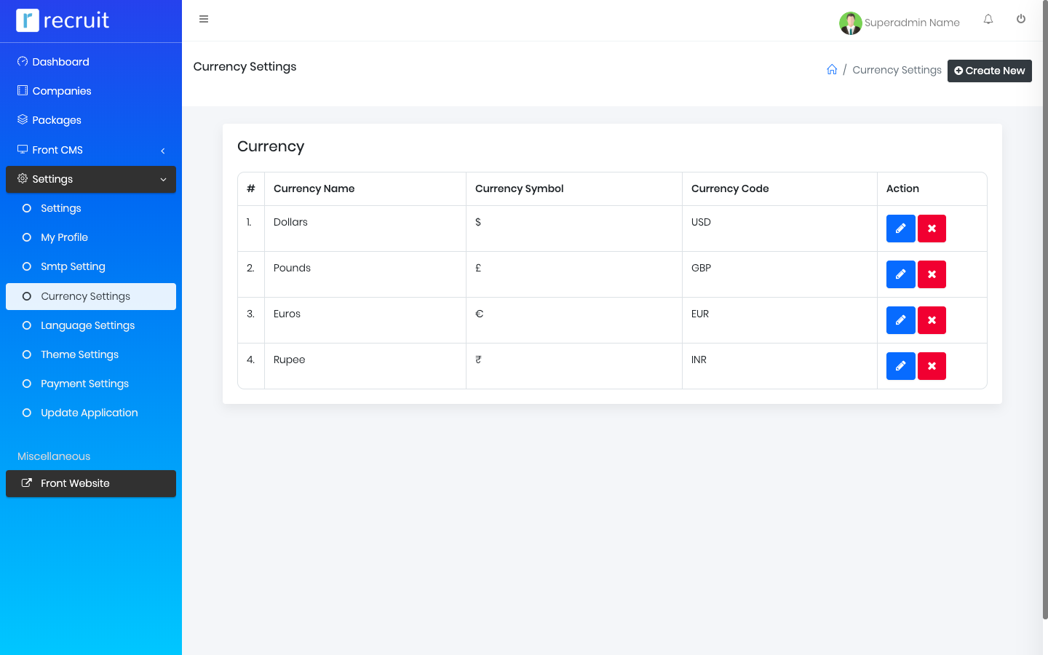Screen dimensions: 1048x655
Task: Click the recruit logo
Action: point(63,20)
